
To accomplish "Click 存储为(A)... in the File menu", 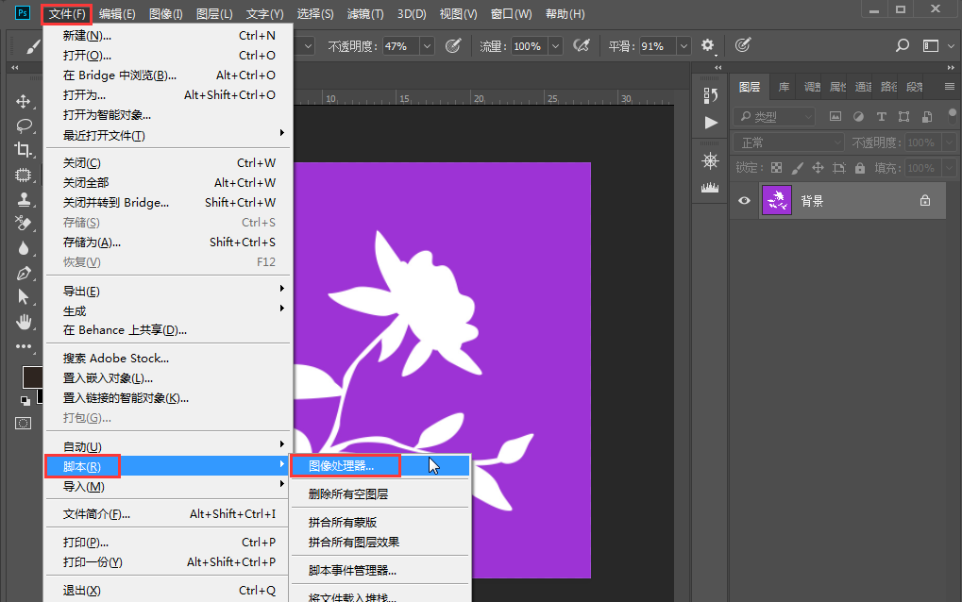I will click(x=92, y=242).
